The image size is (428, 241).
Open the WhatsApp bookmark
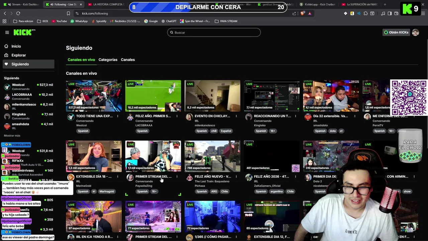[x=79, y=21]
